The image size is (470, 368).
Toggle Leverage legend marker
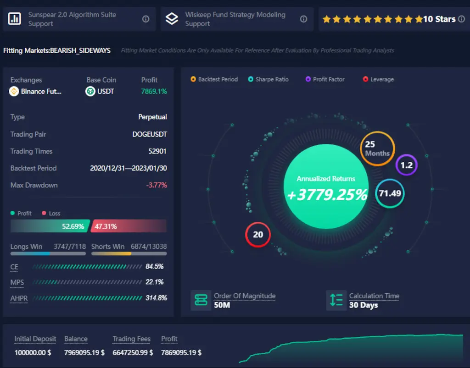365,79
